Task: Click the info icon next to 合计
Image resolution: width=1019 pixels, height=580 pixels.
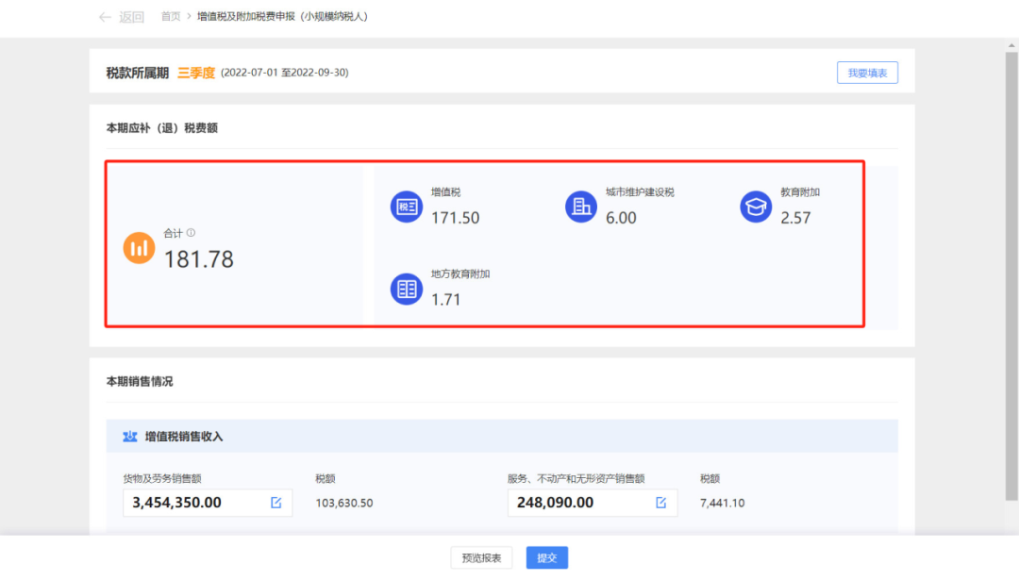Action: coord(191,233)
